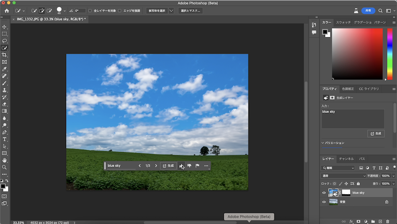Select the Zoom tool
Viewport: 397px width, 224px height.
click(4, 168)
